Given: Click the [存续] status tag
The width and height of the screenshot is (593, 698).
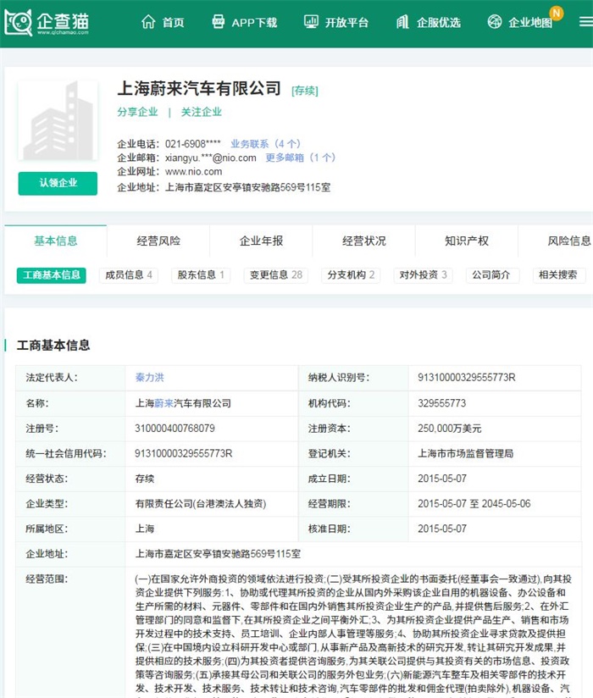Looking at the screenshot, I should coord(305,91).
